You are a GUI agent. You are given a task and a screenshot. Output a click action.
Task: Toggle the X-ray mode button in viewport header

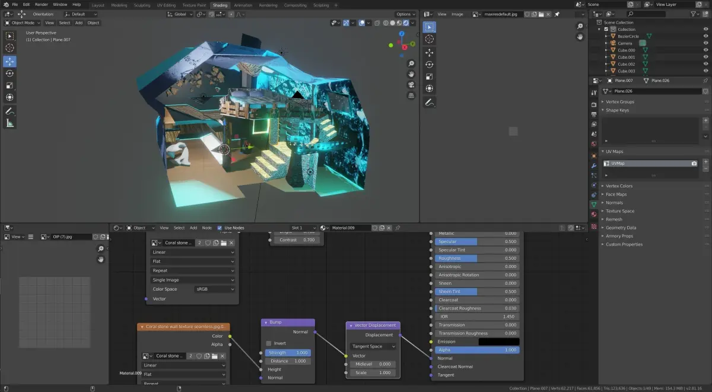(376, 23)
